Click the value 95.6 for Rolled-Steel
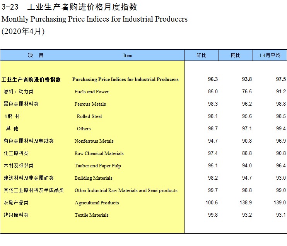Viewport: 287px width, 246px height. (247, 116)
